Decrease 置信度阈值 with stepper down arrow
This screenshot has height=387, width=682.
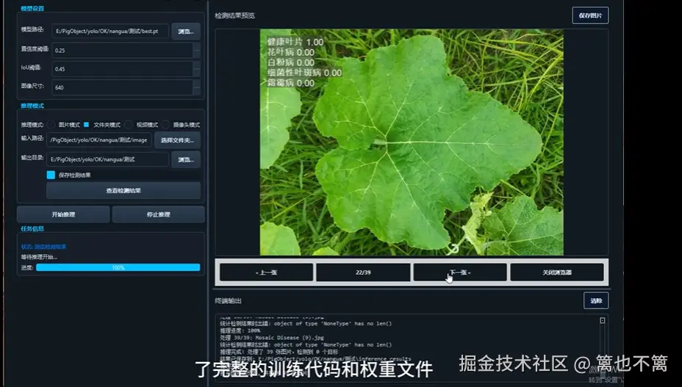pos(197,54)
